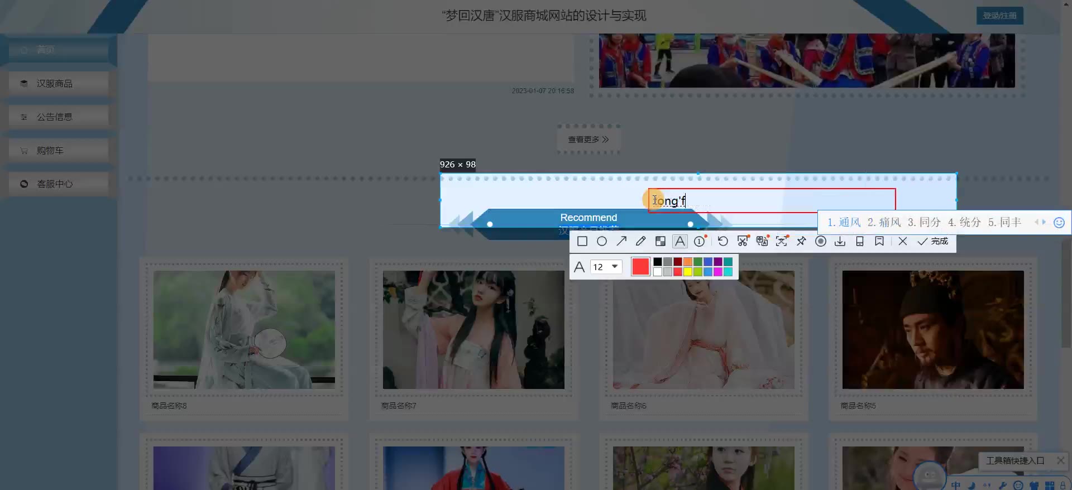Pick the white color swatch
The image size is (1072, 490).
point(658,272)
